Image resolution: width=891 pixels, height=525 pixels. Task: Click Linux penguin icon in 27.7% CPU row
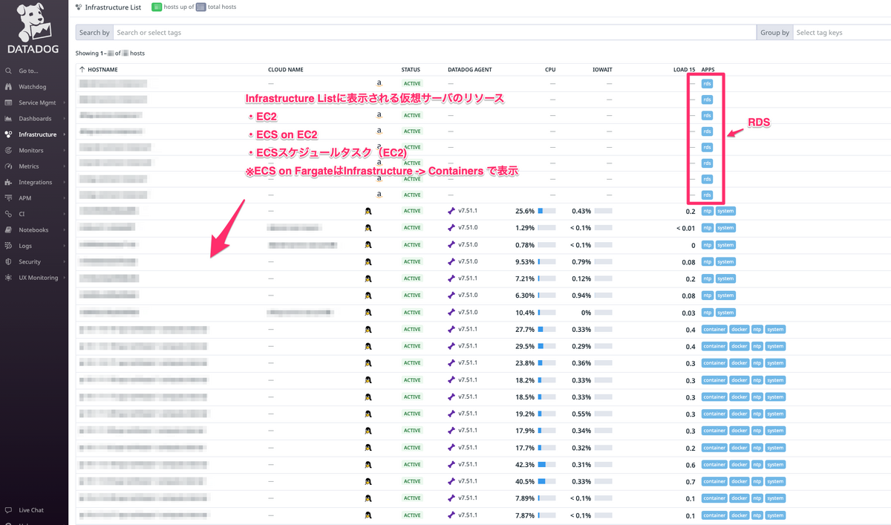[368, 330]
